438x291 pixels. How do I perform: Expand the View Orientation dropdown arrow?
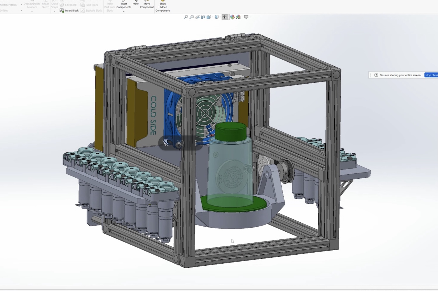click(212, 17)
